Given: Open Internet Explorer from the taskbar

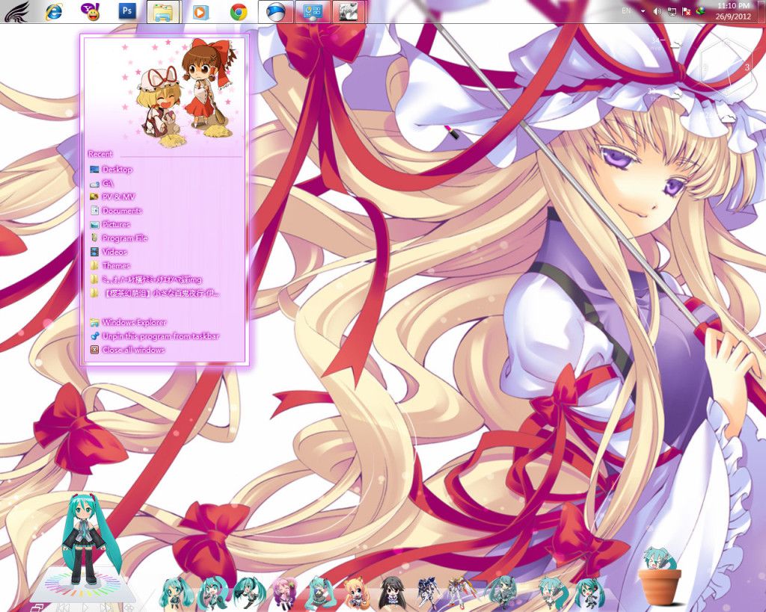Looking at the screenshot, I should tap(54, 11).
